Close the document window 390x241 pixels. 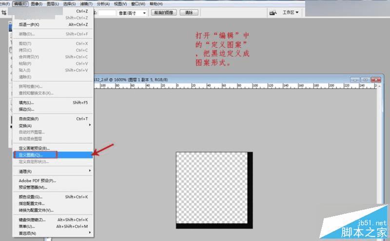click(376, 80)
